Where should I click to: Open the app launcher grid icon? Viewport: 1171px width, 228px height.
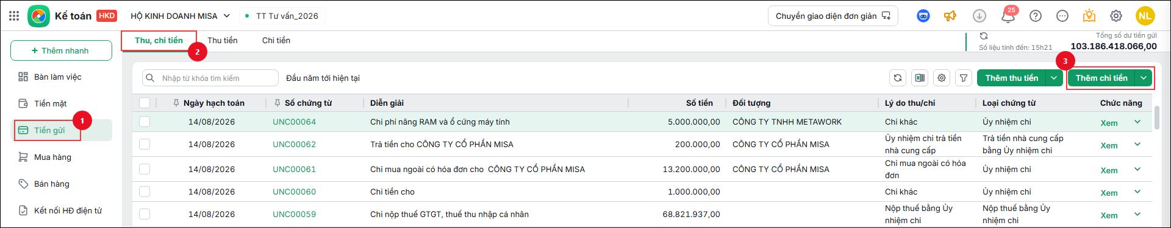(x=14, y=16)
